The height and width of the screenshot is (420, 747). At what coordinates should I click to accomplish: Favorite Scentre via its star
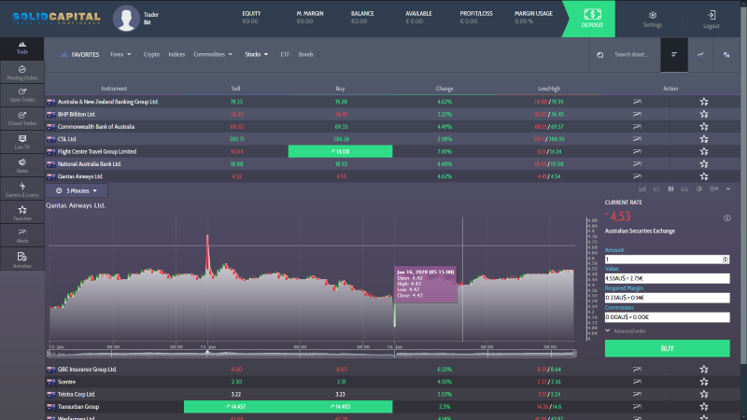(x=704, y=382)
